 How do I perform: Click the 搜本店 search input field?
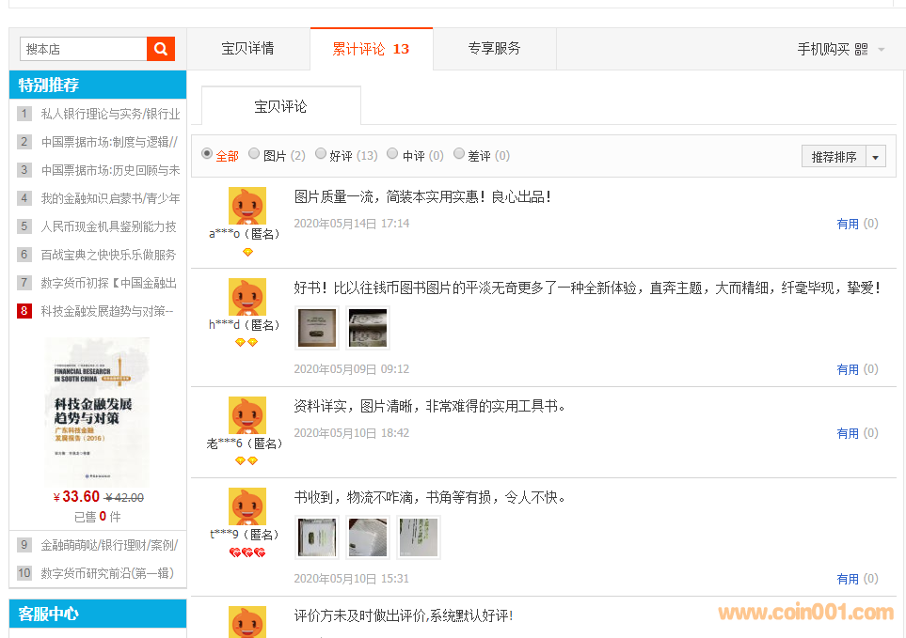83,49
